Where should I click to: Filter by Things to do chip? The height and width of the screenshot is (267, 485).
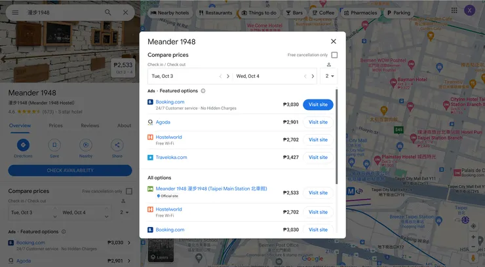click(259, 13)
